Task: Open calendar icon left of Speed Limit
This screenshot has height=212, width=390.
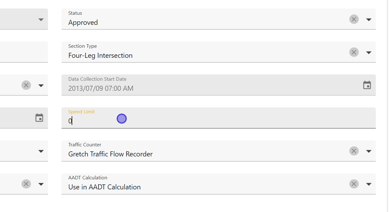Action: (x=39, y=118)
